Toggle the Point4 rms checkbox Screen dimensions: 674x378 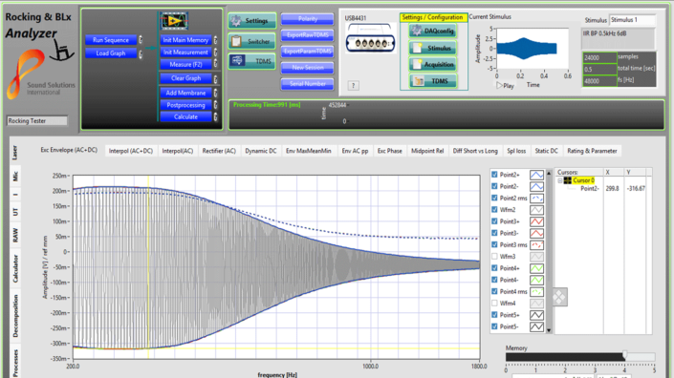point(494,291)
